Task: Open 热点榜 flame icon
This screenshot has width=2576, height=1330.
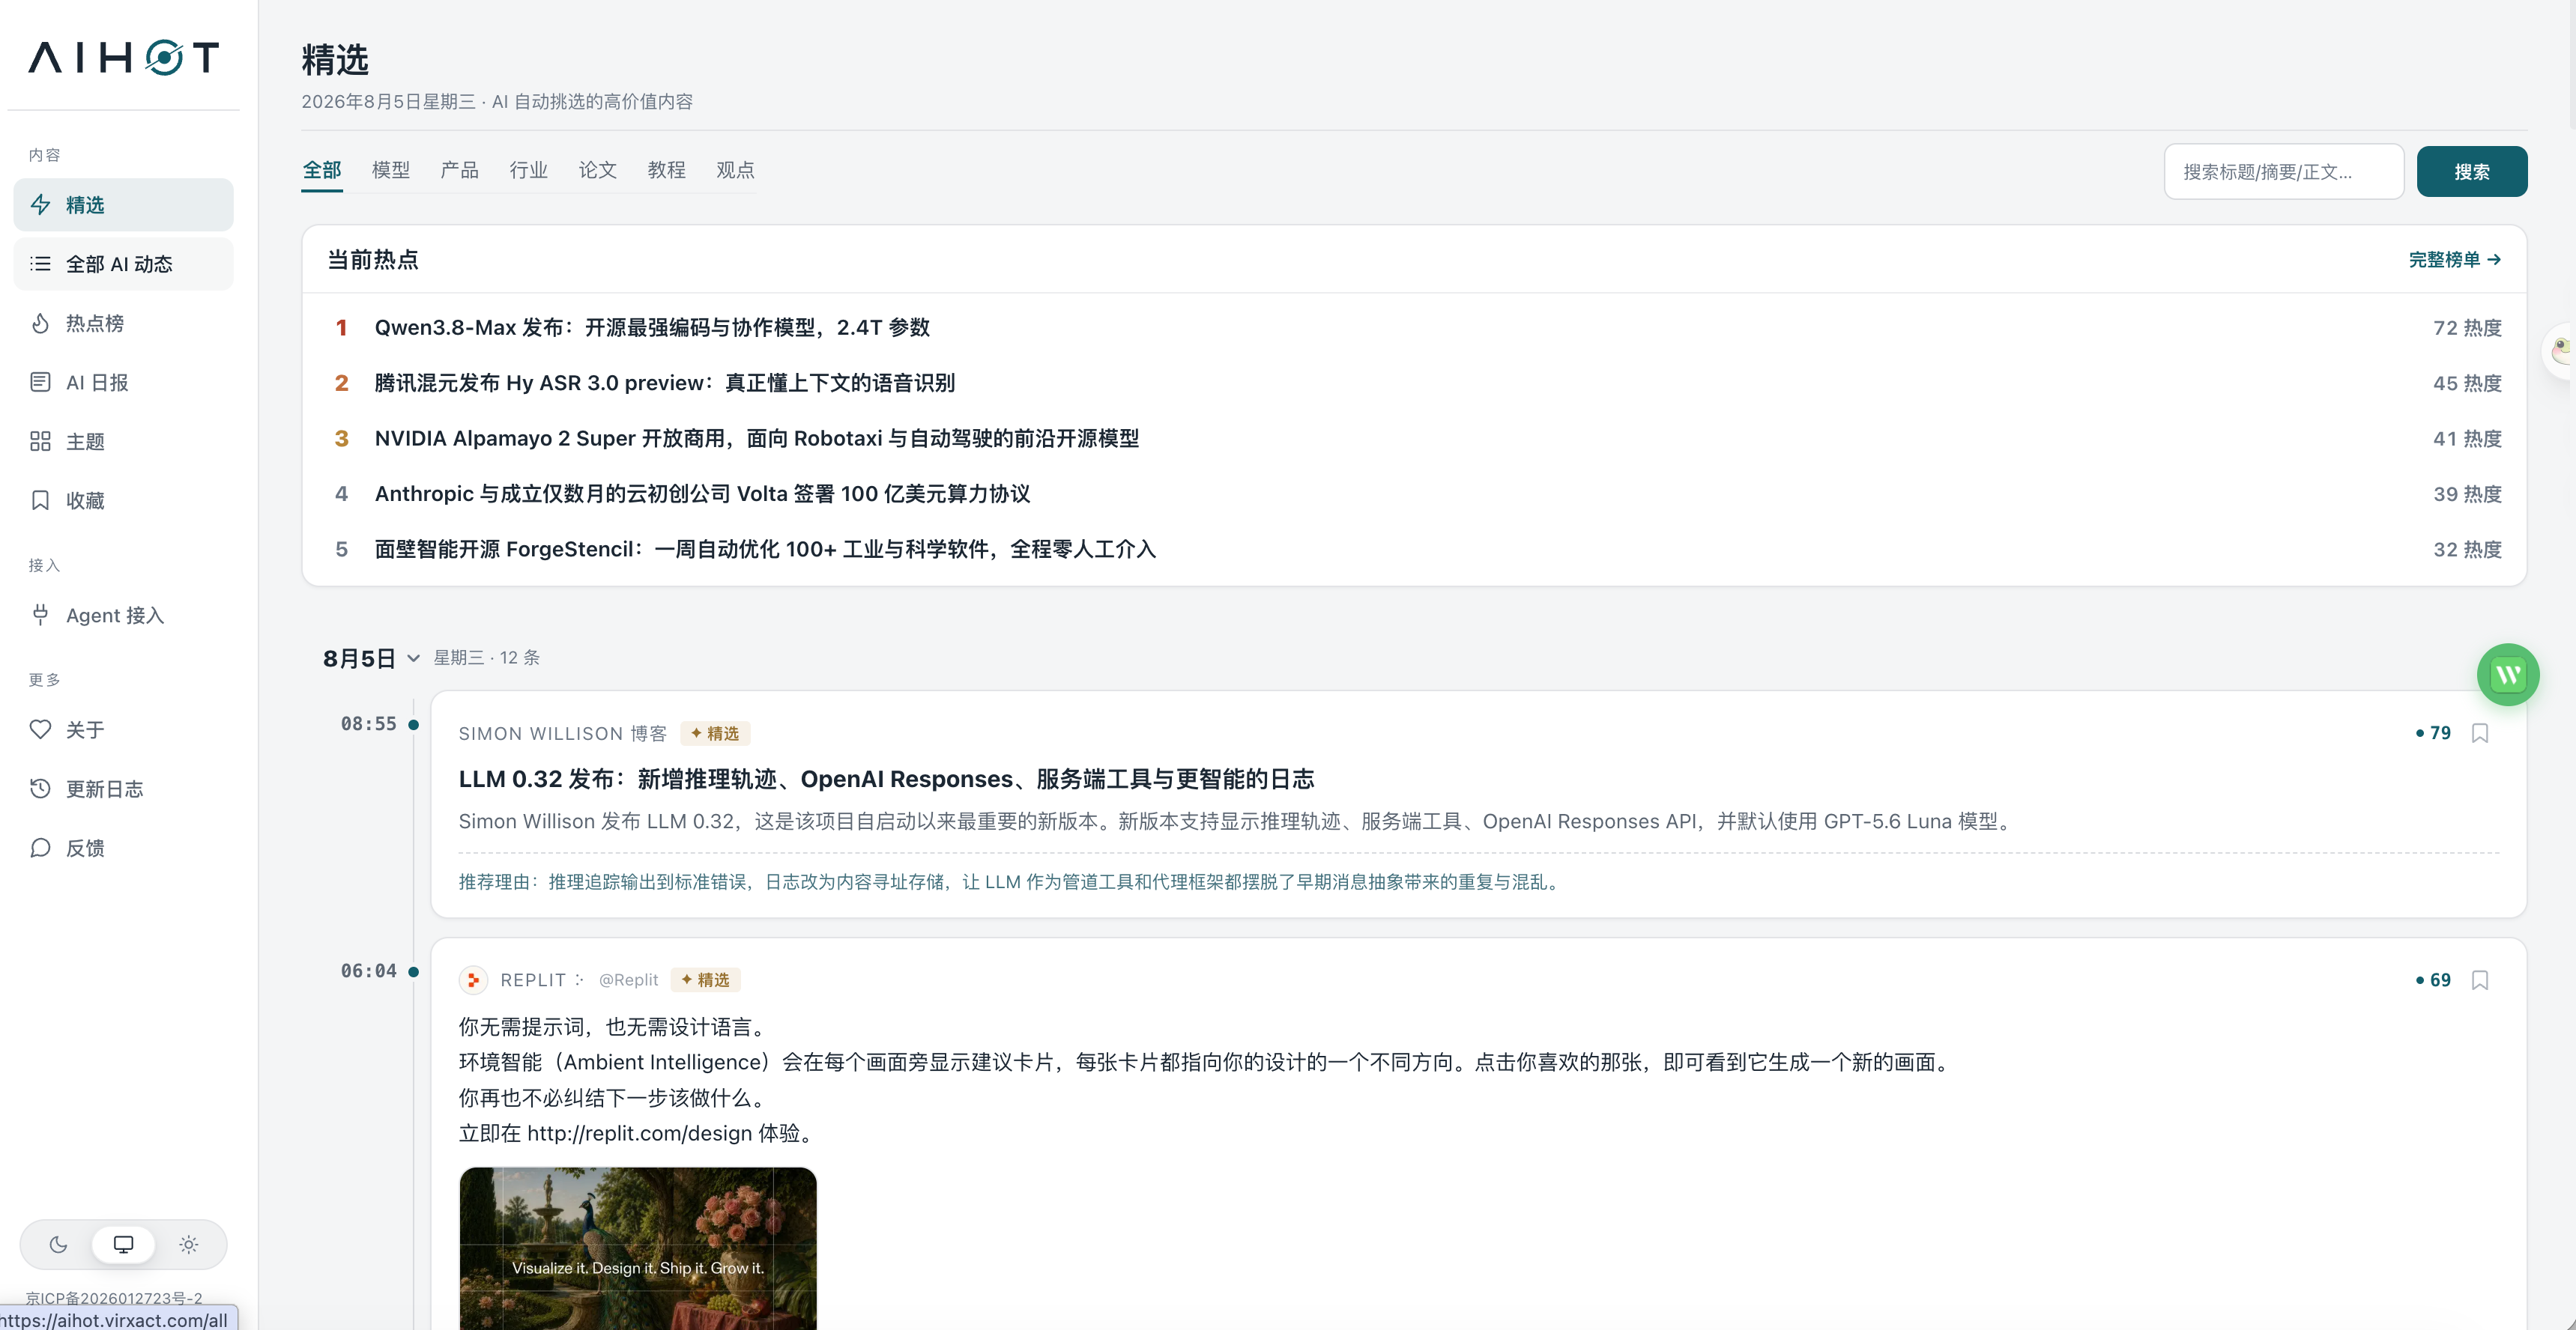Action: coord(40,323)
